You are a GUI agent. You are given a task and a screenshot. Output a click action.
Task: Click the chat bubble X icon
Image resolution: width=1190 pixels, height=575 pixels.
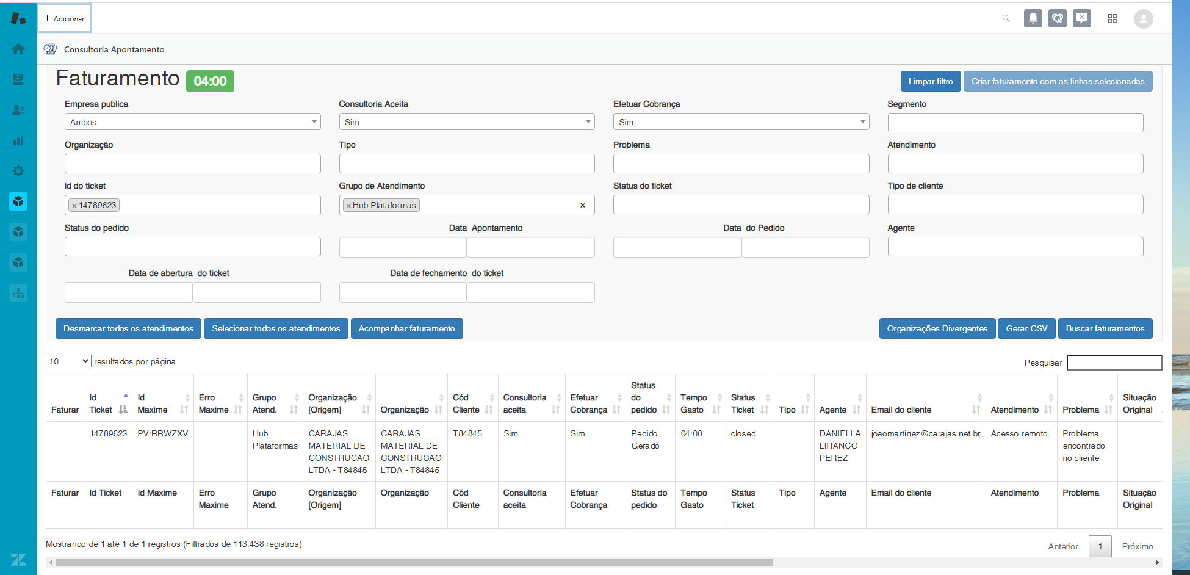coord(1082,18)
